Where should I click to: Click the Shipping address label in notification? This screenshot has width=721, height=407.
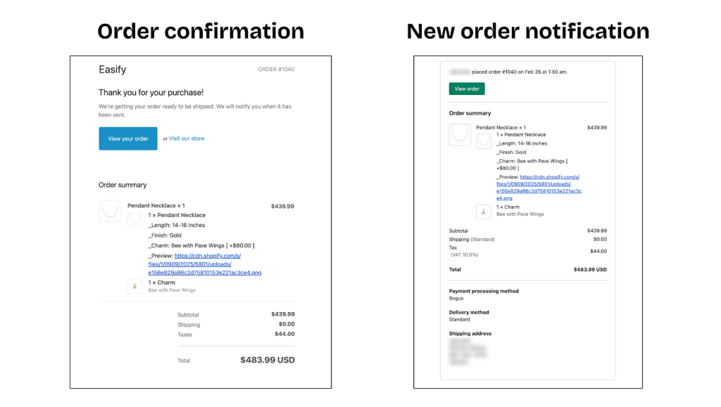tap(470, 334)
